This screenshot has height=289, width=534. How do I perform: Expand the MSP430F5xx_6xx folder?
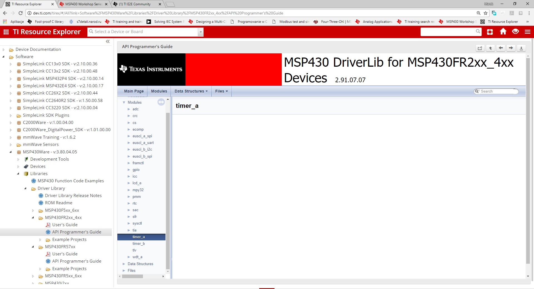coord(33,211)
